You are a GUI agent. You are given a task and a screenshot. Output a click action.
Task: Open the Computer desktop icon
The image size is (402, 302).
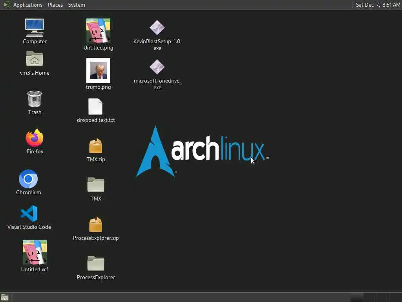tap(35, 28)
